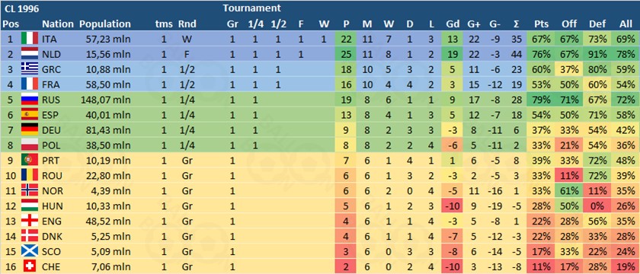Click the Portugal flag icon

(x=30, y=161)
